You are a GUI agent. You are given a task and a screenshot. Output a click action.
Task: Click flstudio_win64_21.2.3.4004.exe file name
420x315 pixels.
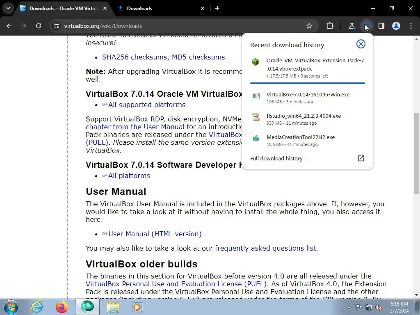304,116
